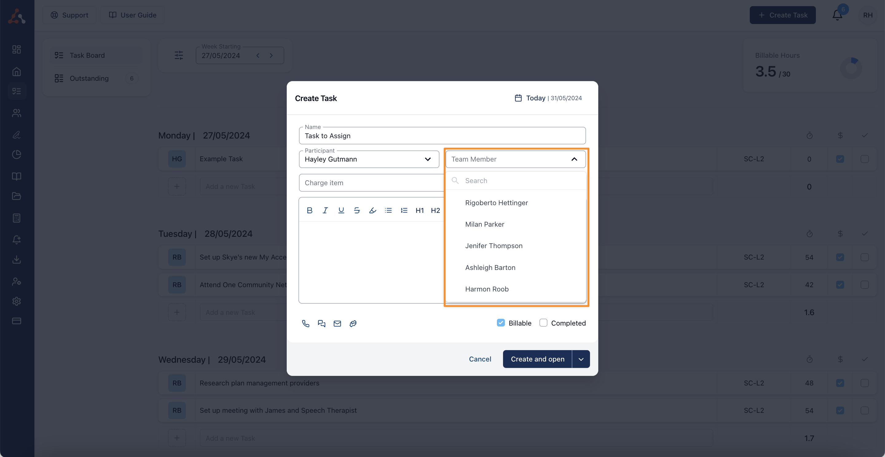Screen dimensions: 885x457
Task: Check the Completed checkbox
Action: (543, 323)
